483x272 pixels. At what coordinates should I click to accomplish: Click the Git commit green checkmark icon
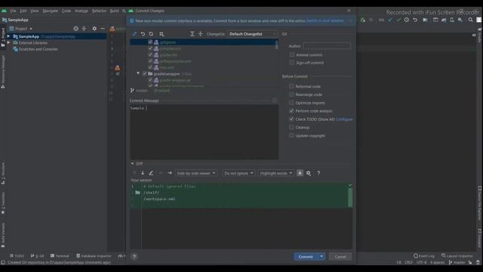[398, 20]
